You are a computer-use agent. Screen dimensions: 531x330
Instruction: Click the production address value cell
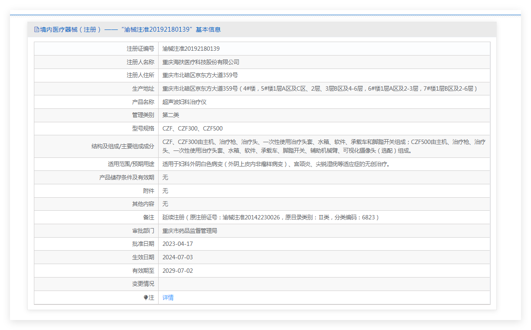324,88
